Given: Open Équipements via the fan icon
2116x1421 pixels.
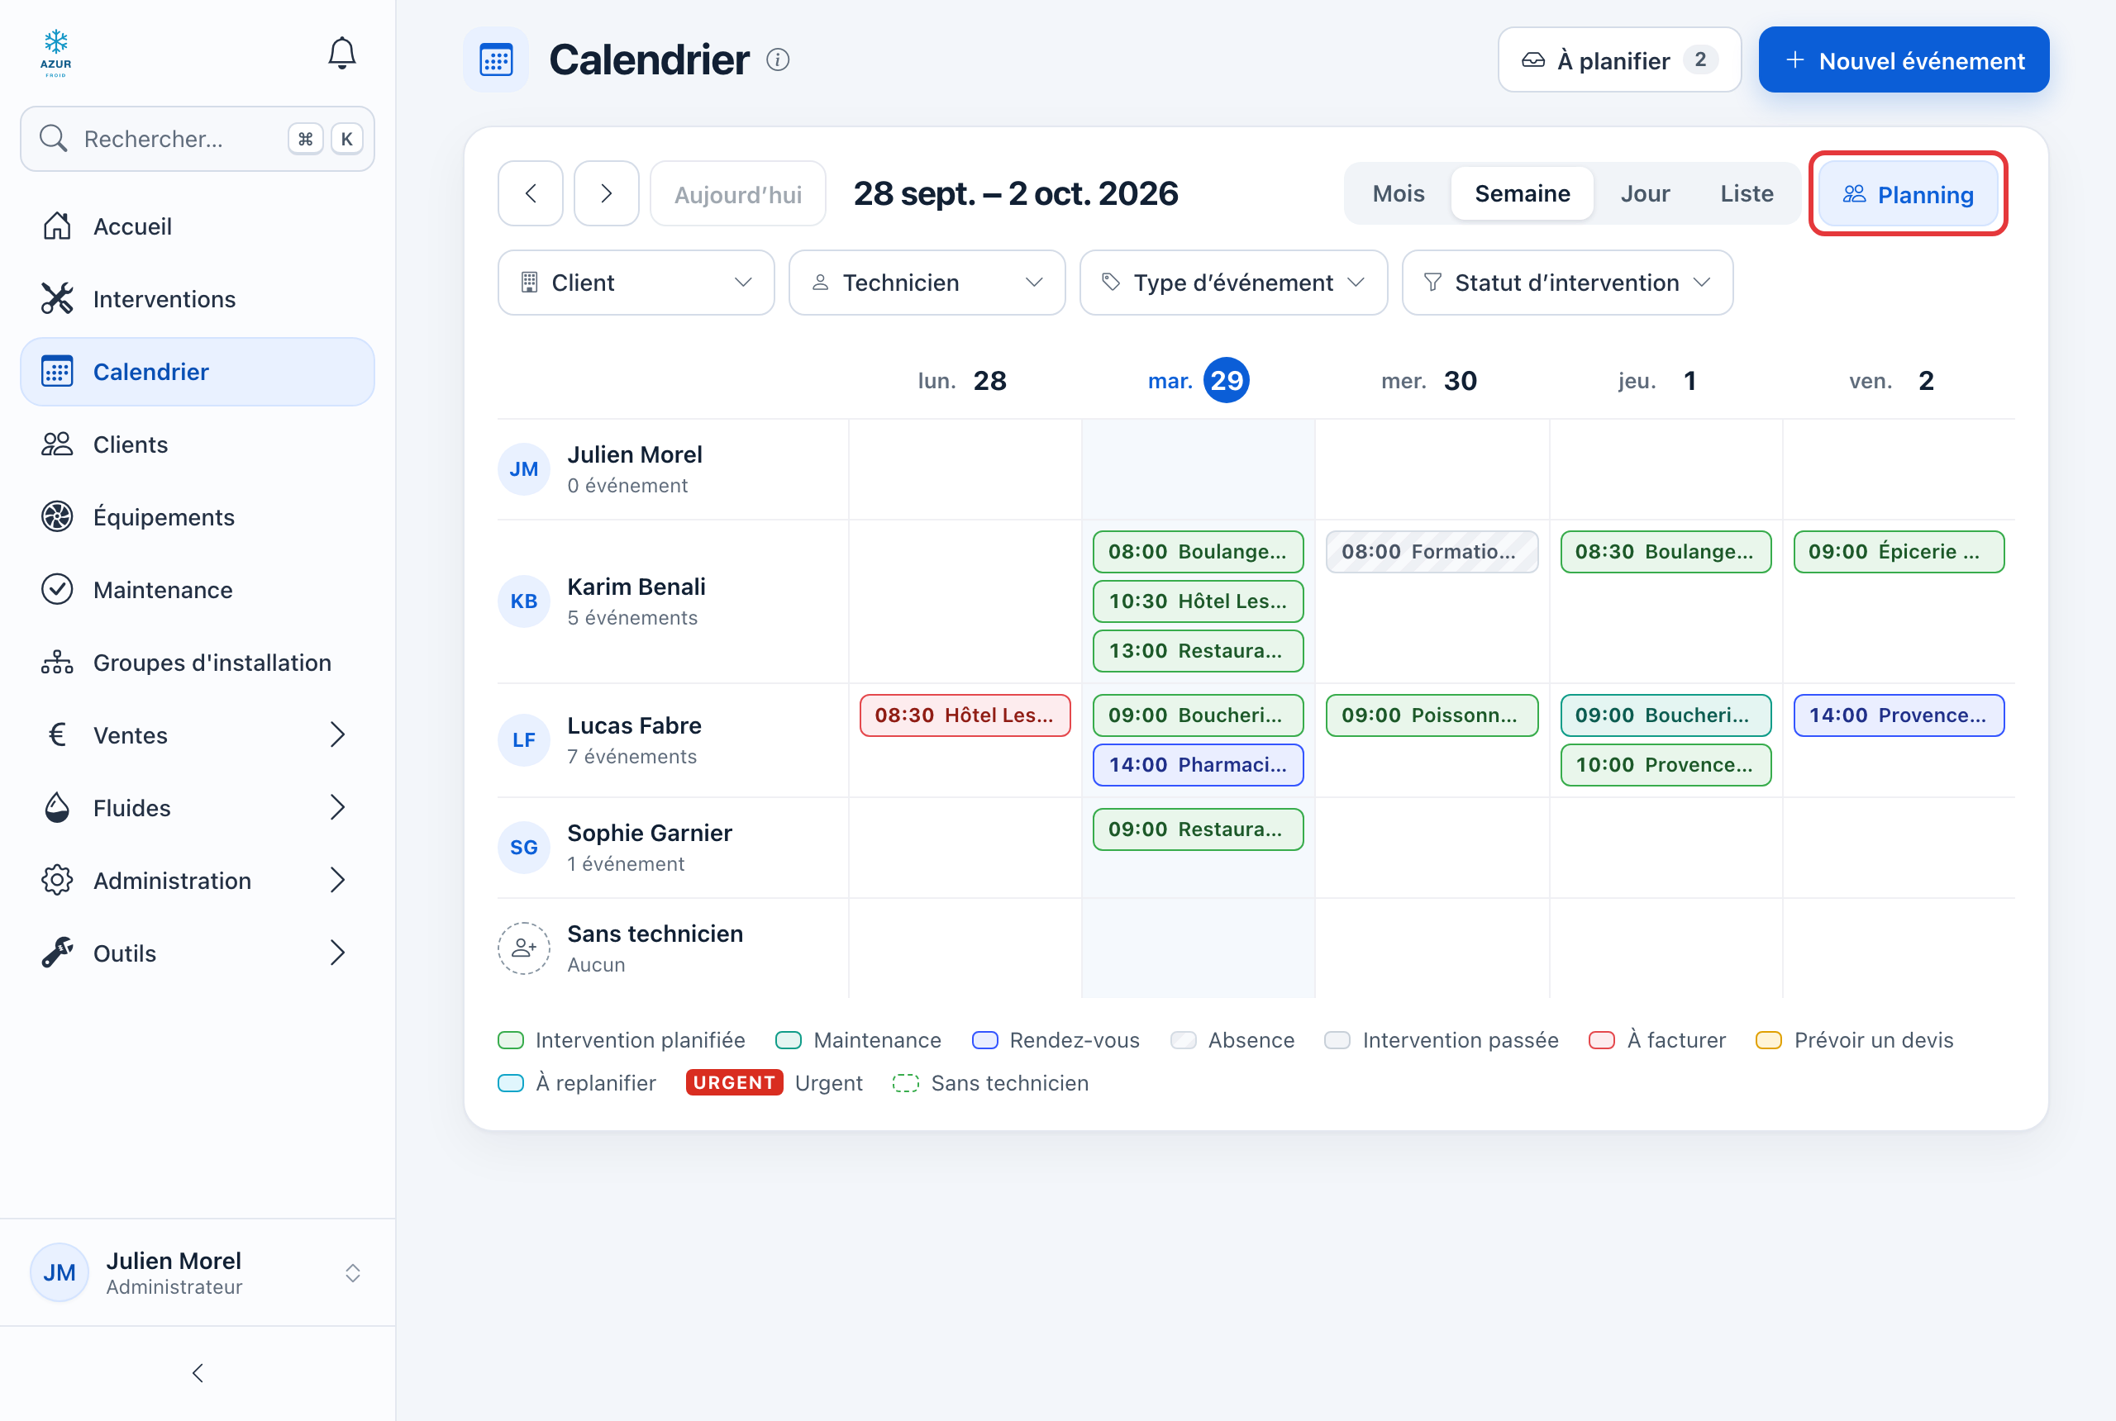Looking at the screenshot, I should coord(57,516).
